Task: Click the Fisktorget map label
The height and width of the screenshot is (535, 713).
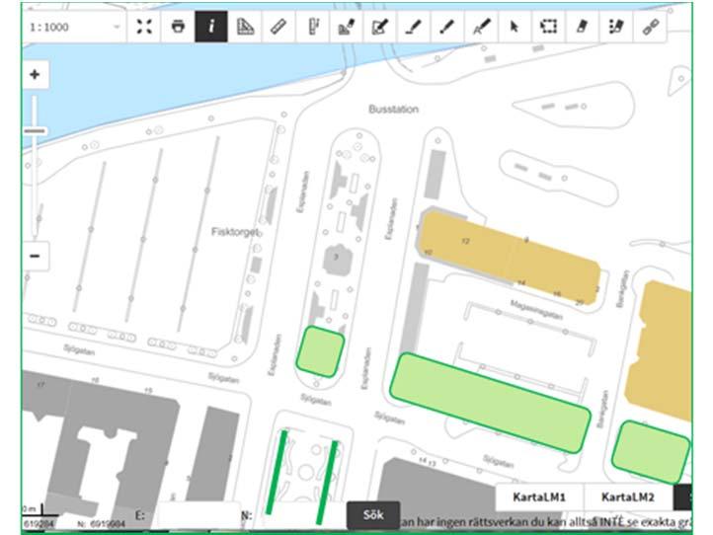Action: (x=235, y=232)
